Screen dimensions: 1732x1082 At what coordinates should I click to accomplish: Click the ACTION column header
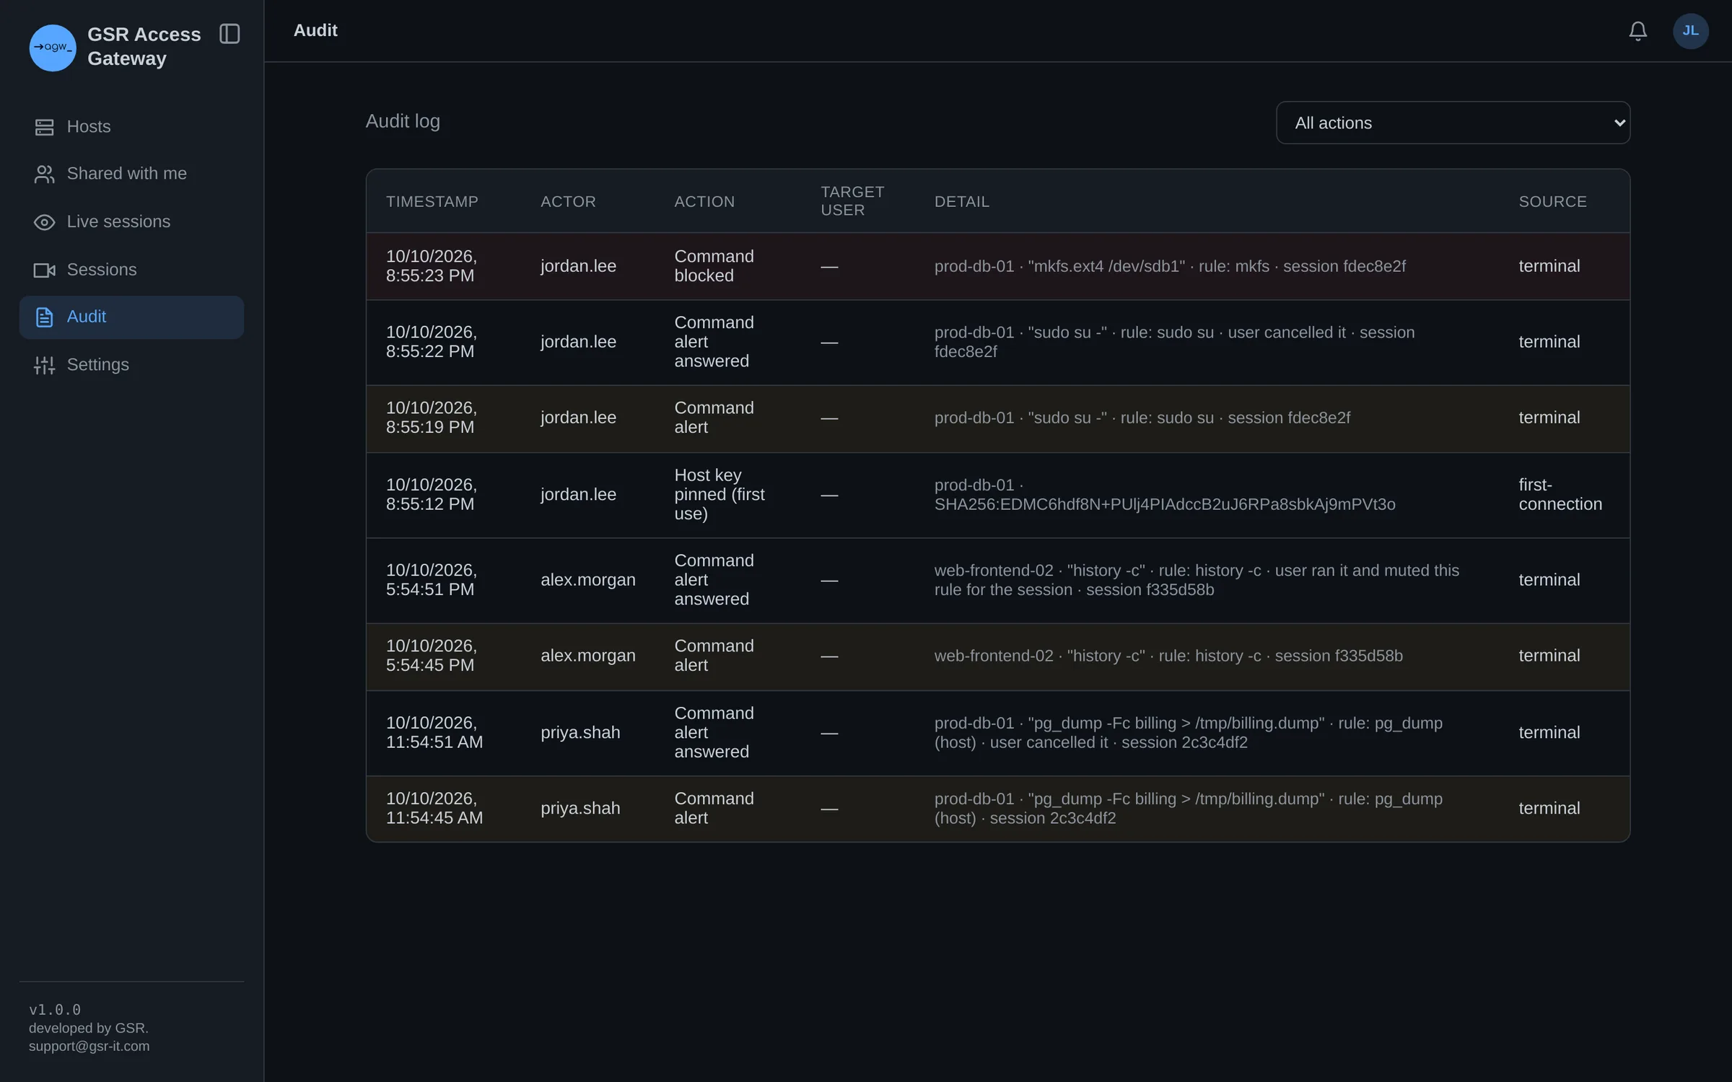coord(704,202)
